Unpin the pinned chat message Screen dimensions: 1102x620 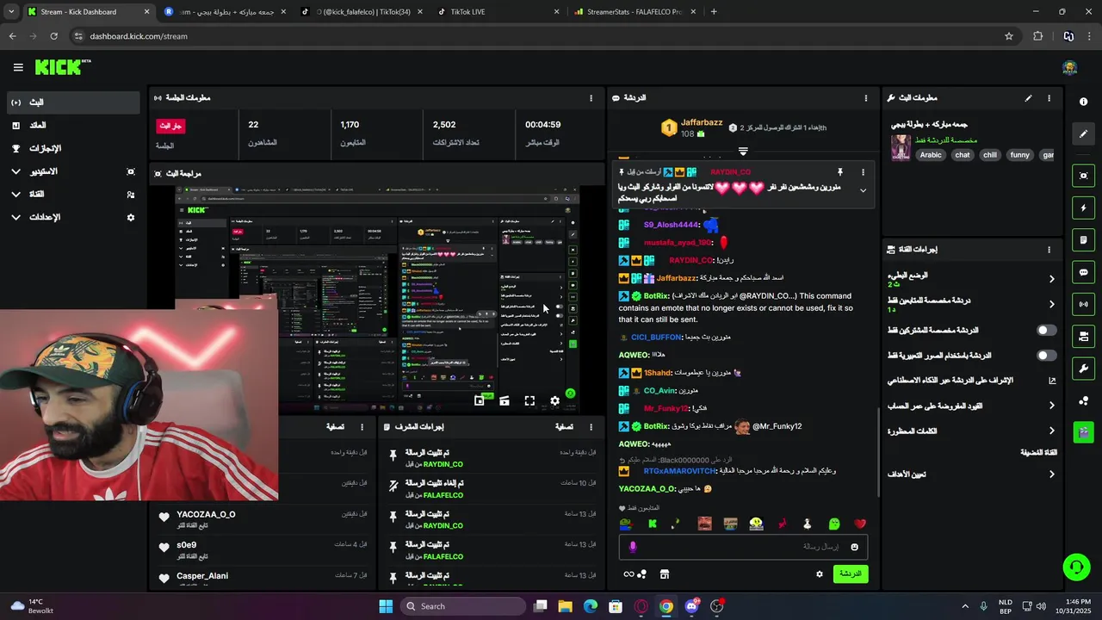(839, 172)
